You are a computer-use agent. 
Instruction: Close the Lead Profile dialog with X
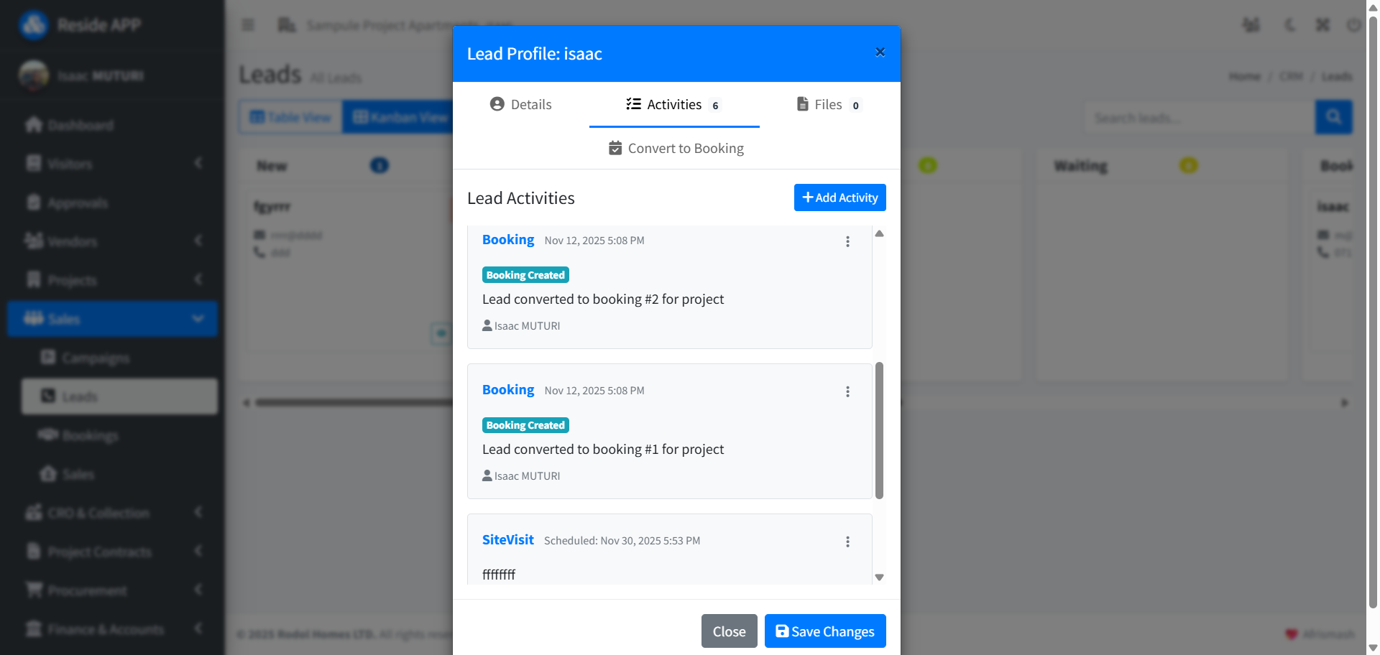click(880, 52)
